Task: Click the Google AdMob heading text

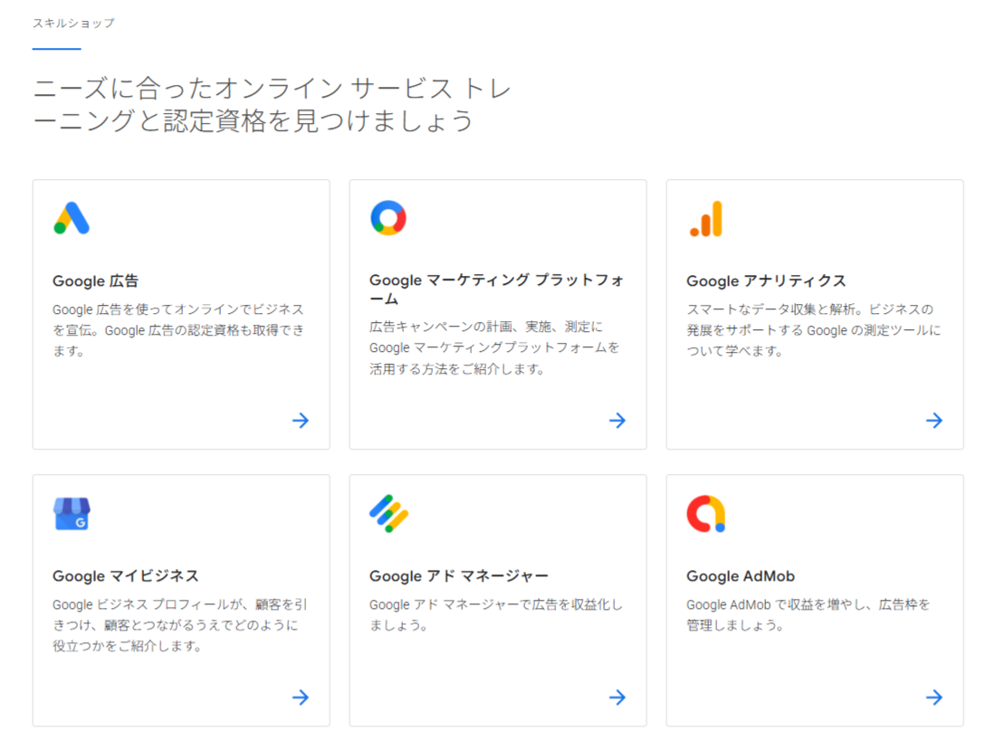Action: pyautogui.click(x=741, y=575)
